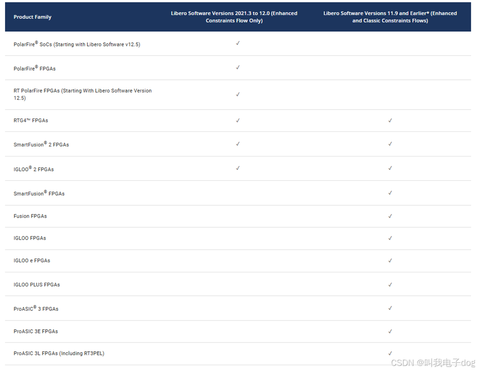Click the IGLOO PLUS FPGAs row checkmark

[x=390, y=285]
